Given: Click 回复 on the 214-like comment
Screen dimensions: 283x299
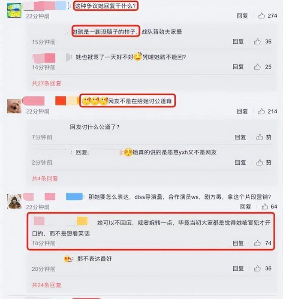Looking at the screenshot, I should point(242,112).
